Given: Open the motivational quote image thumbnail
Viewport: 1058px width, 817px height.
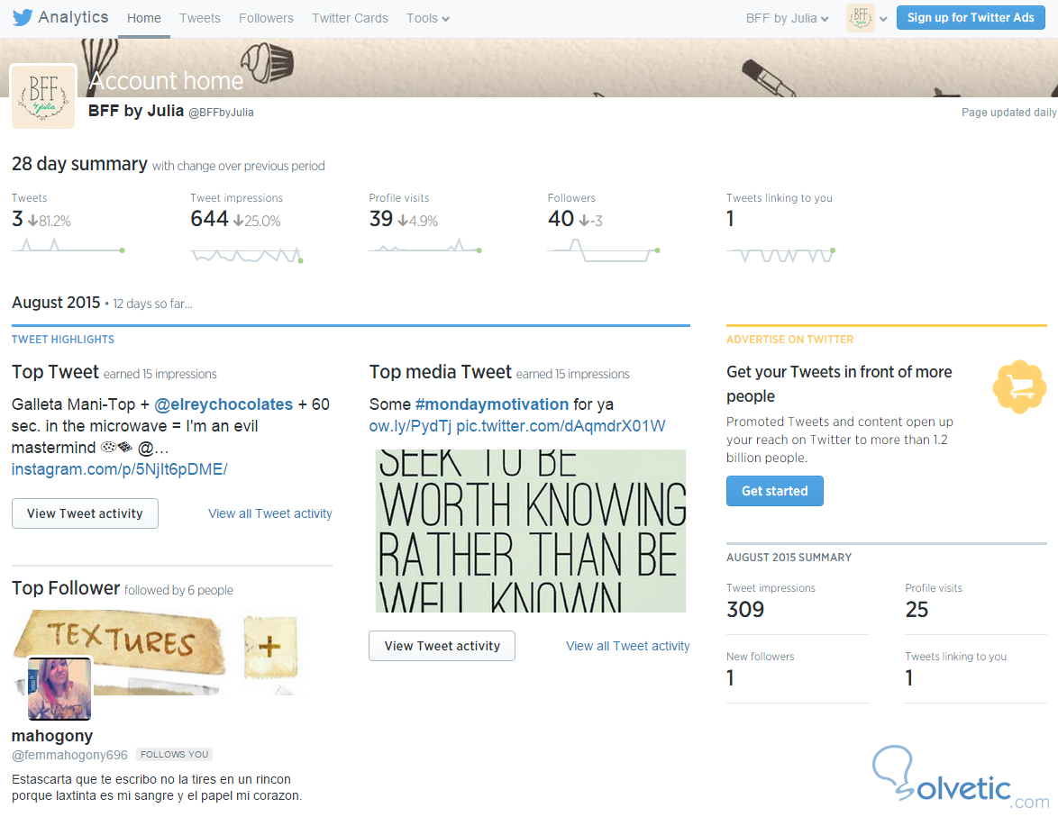Looking at the screenshot, I should pos(530,531).
